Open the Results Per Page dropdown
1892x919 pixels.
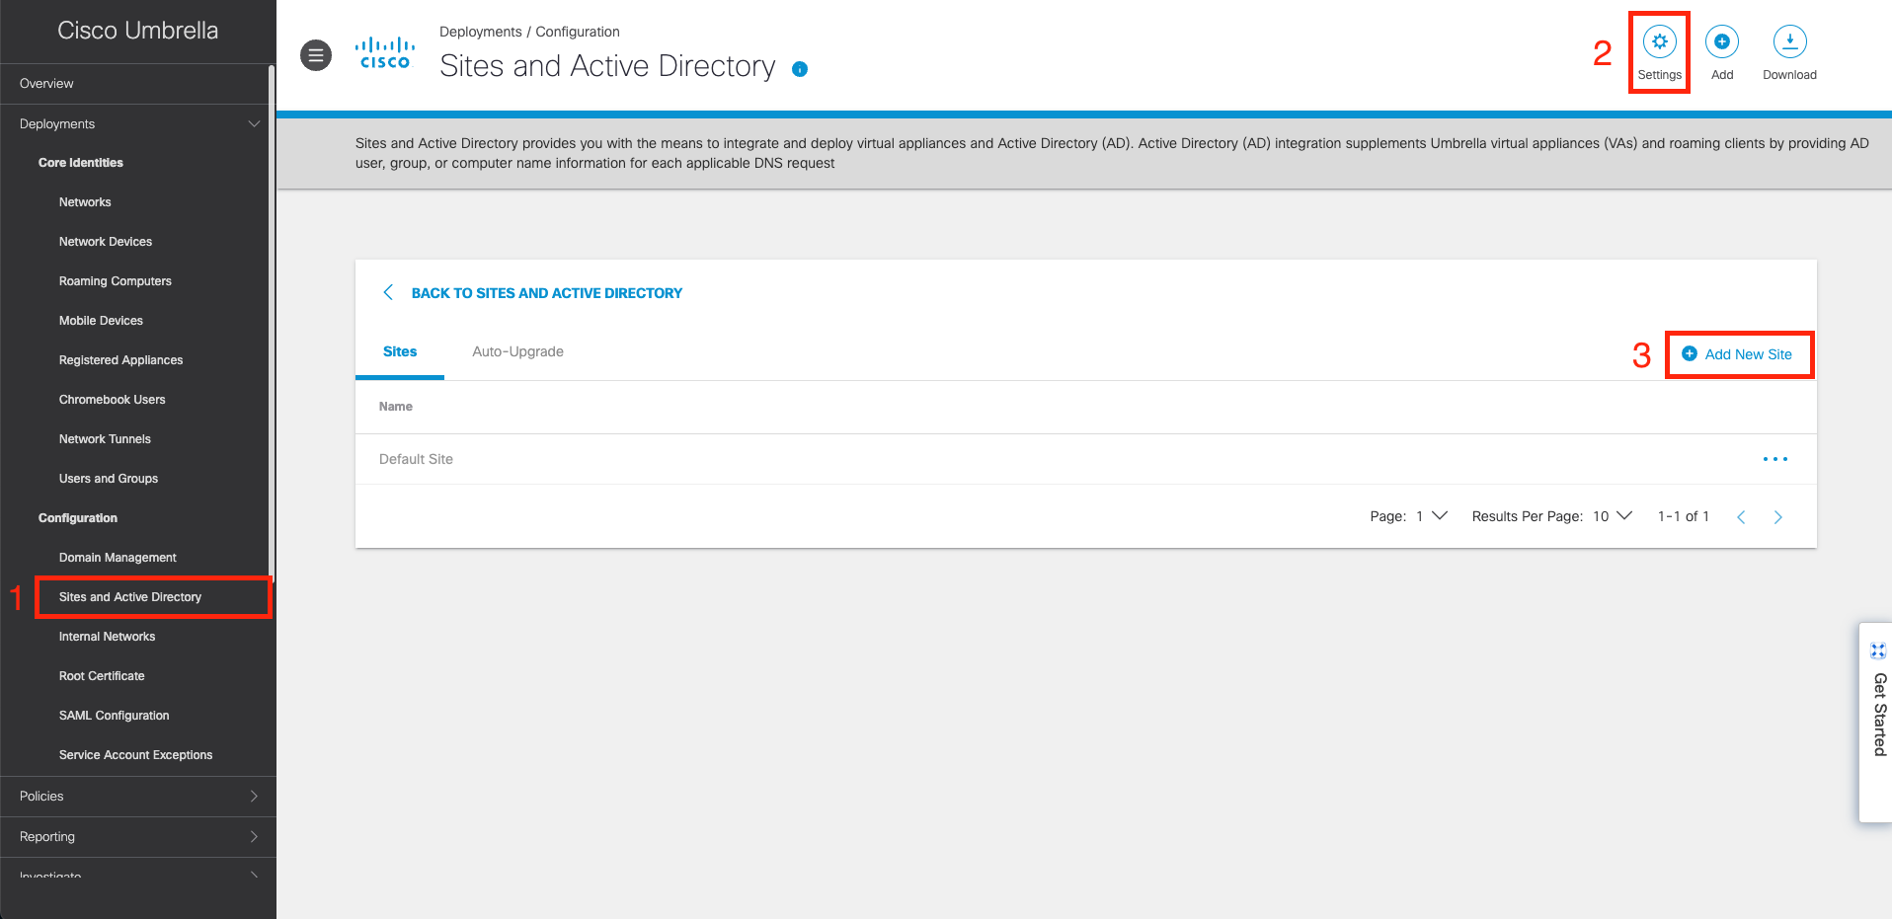point(1612,516)
